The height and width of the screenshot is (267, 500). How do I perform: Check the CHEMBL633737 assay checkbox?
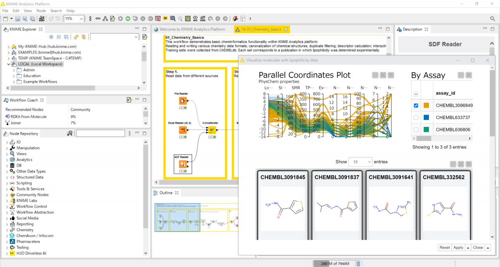[x=416, y=117]
